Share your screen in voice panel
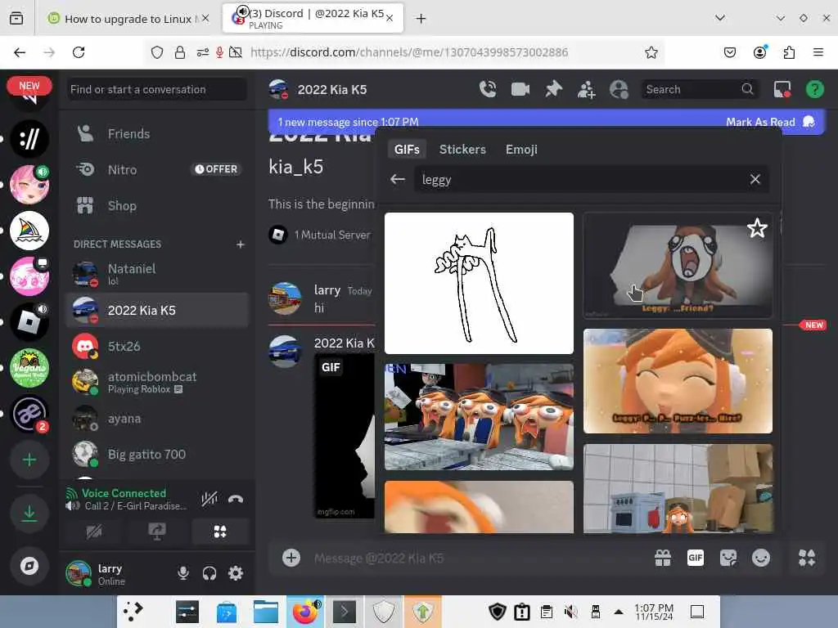 [156, 532]
